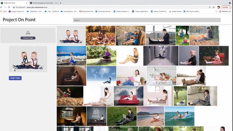This screenshot has width=233, height=131.
Task: Open the twin toddlers result thumbnail
Action: coord(71,36)
